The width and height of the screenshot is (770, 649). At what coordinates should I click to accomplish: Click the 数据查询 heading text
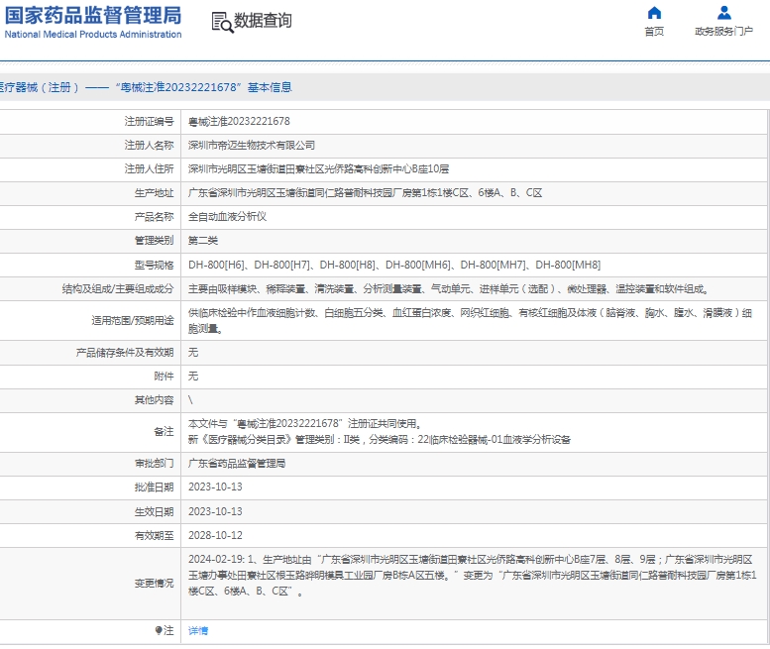pos(263,21)
